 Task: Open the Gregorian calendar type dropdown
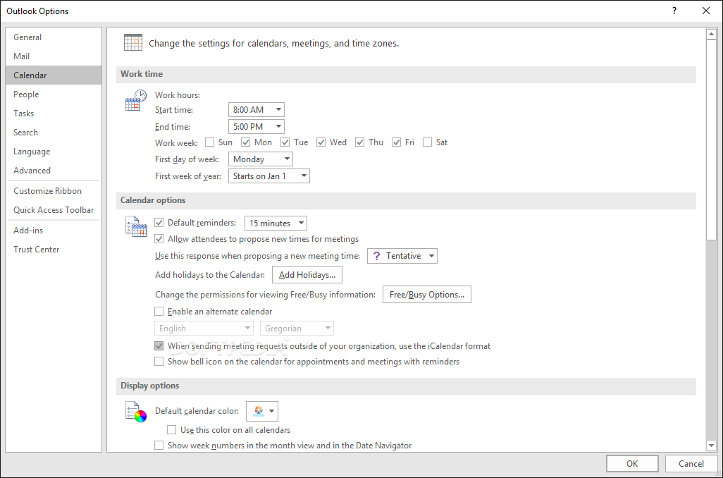coord(297,329)
